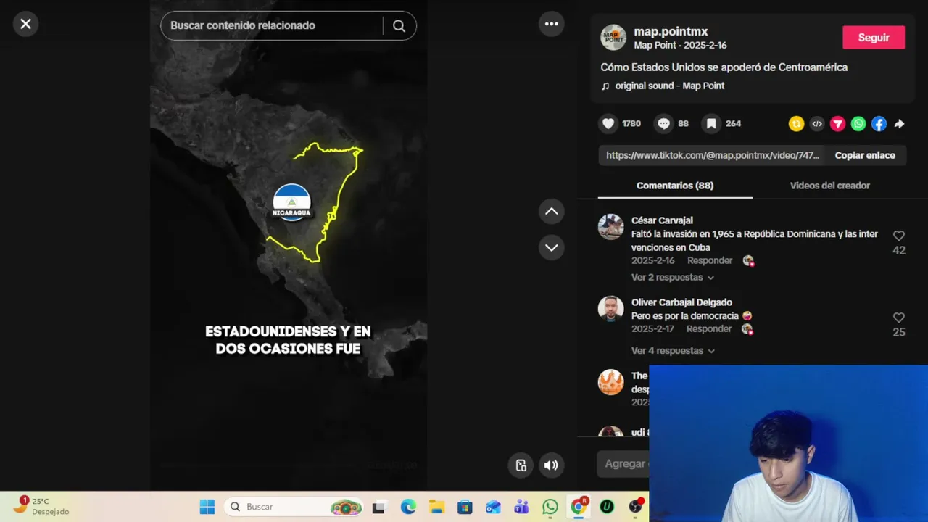Like César Carvajal's comment

(x=899, y=236)
